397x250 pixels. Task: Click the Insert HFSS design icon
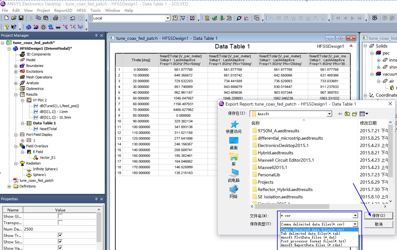click(x=28, y=27)
